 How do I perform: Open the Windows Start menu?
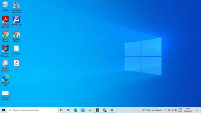(x=3, y=110)
